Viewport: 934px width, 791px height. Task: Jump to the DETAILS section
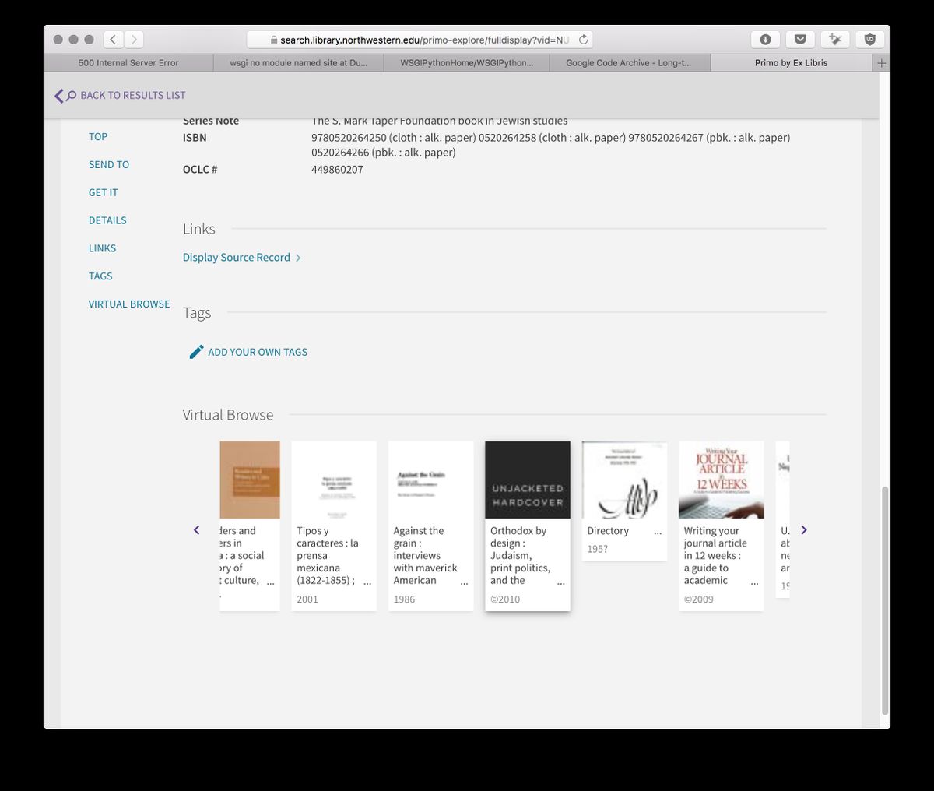pyautogui.click(x=107, y=221)
